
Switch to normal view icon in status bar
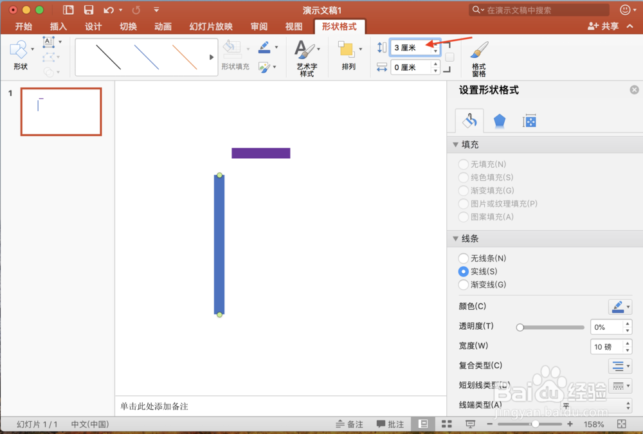(x=423, y=424)
